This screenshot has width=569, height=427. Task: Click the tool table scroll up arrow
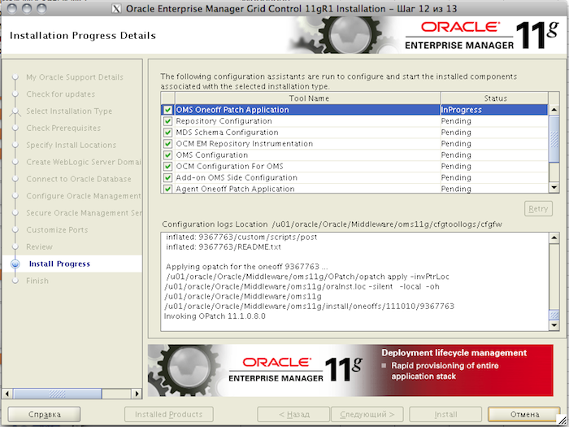pos(554,109)
